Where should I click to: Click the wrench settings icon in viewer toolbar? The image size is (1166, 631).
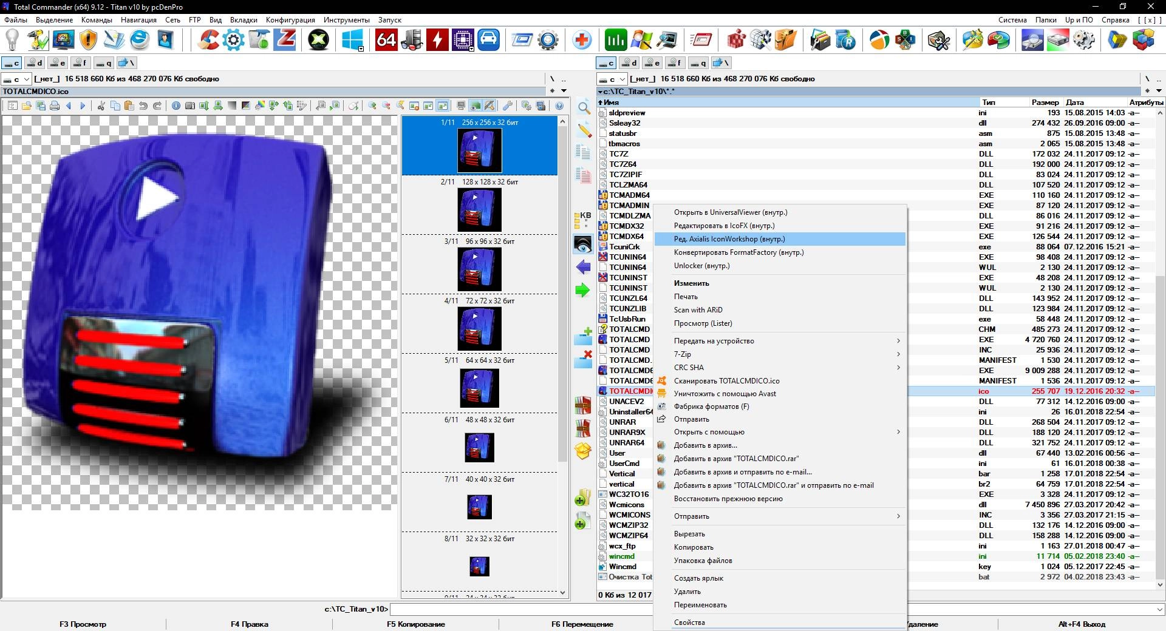point(508,106)
